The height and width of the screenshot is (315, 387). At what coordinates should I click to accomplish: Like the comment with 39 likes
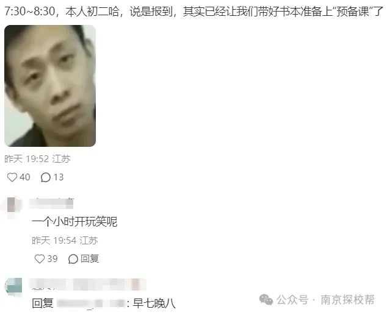(40, 259)
